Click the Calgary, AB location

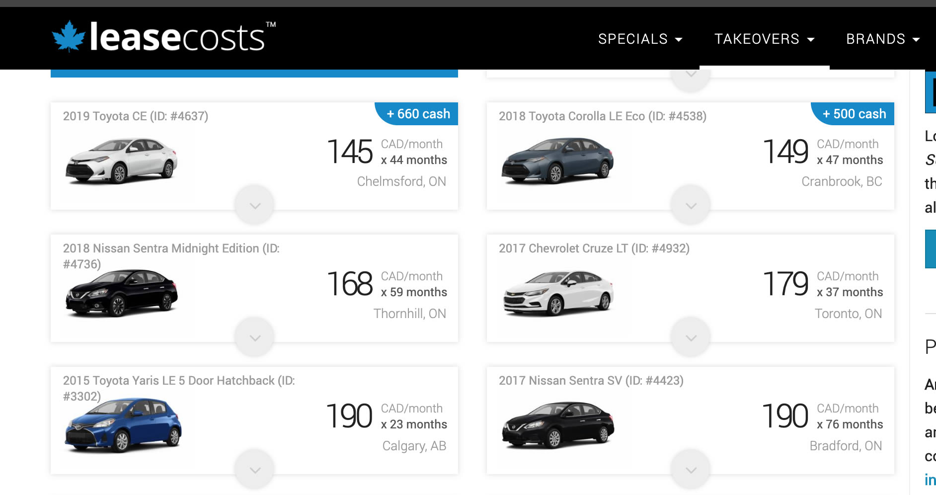(414, 446)
